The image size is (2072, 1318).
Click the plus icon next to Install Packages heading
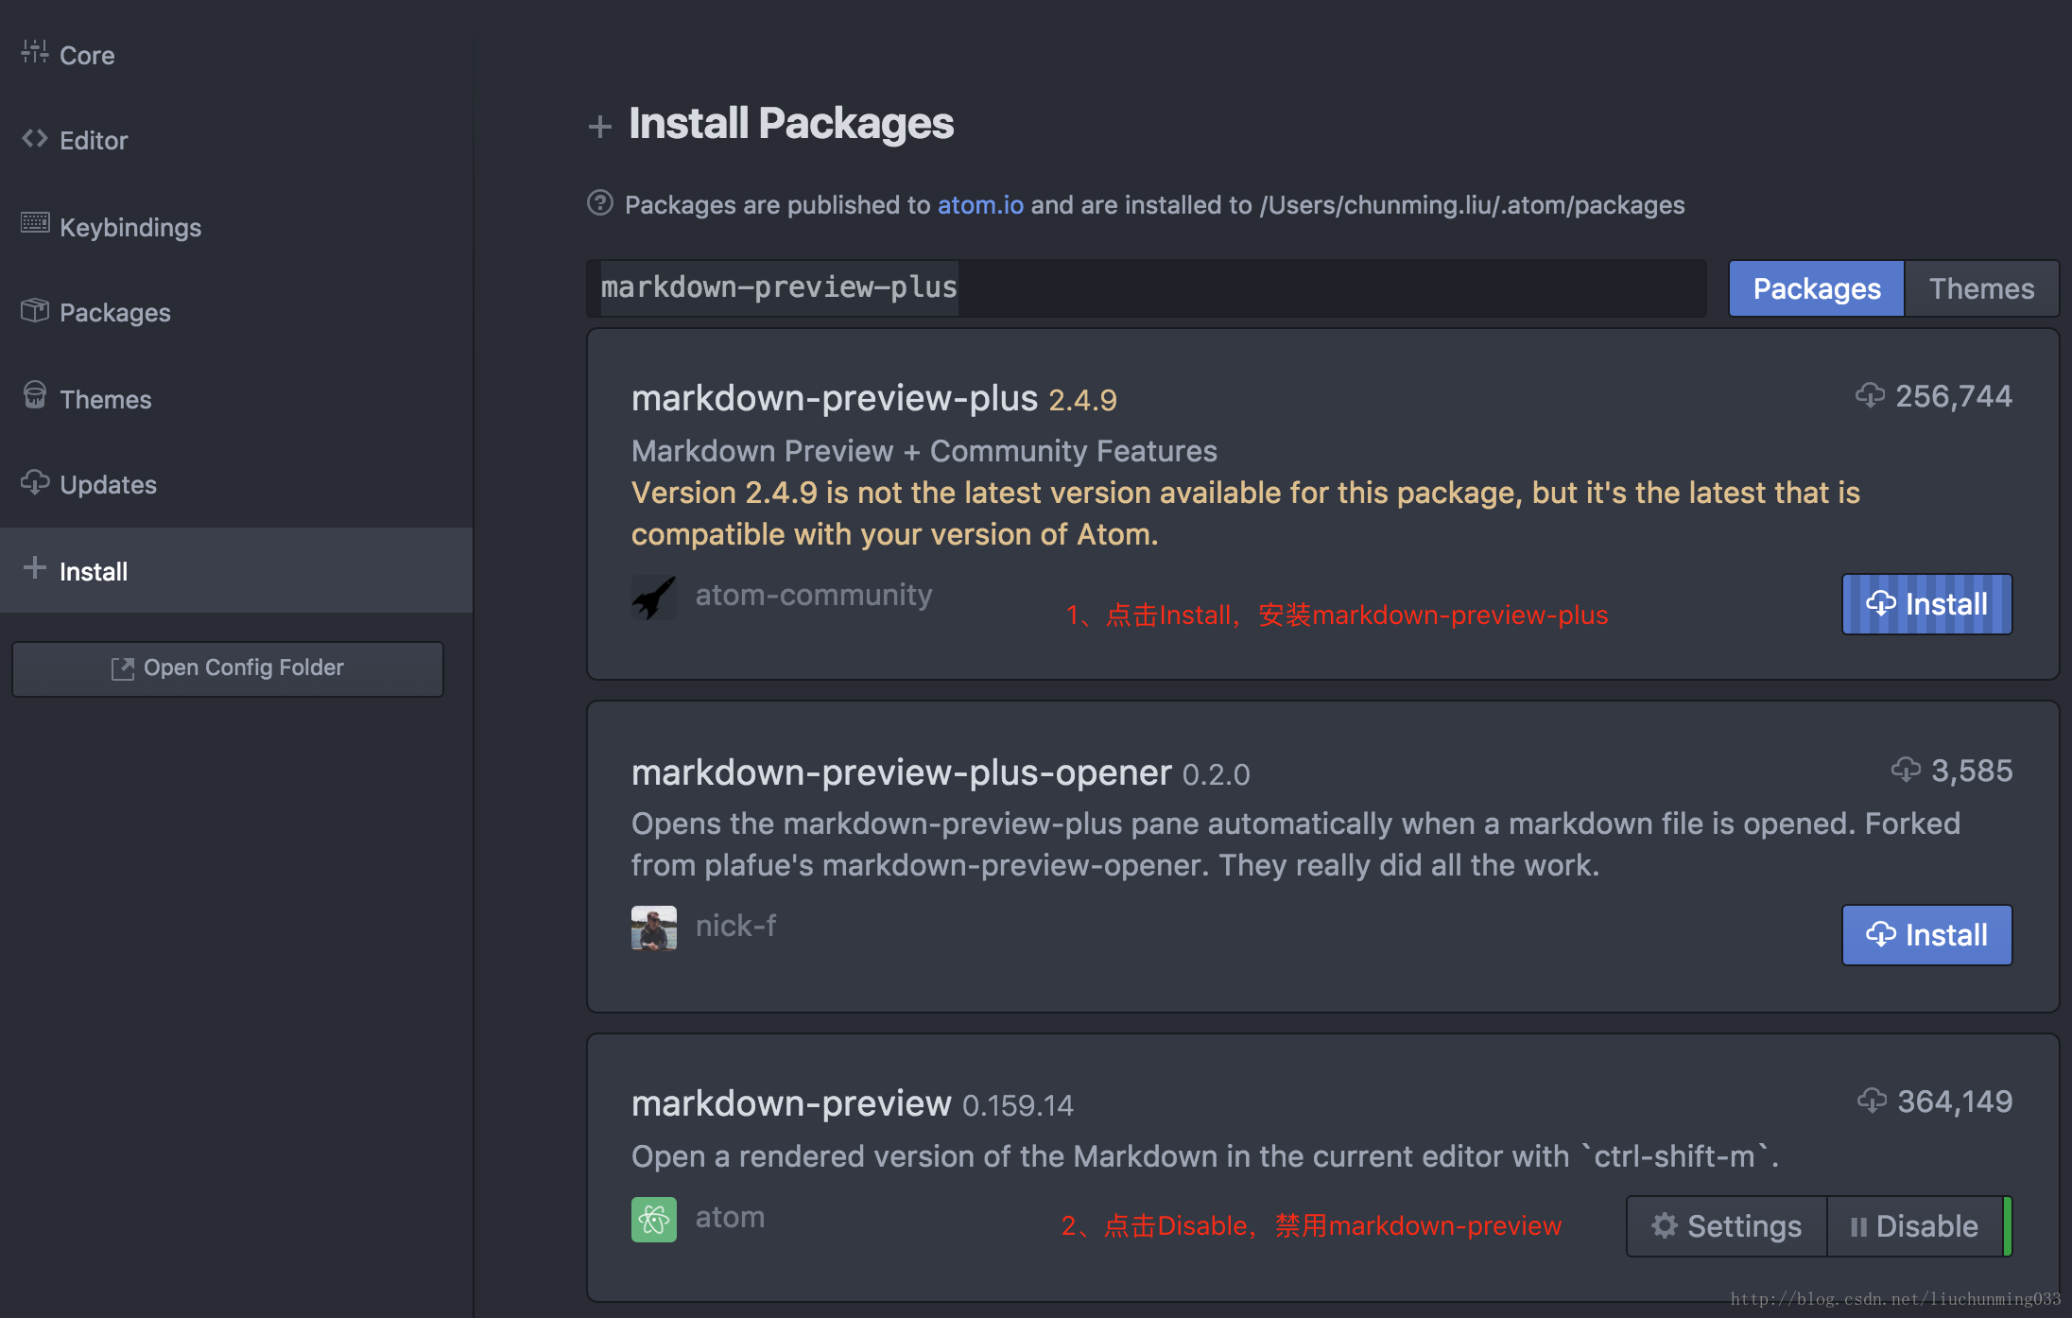tap(599, 126)
